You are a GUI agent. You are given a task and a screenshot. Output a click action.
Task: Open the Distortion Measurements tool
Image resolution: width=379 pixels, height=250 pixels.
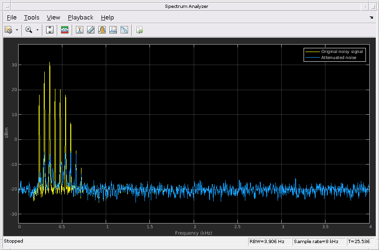coord(113,30)
